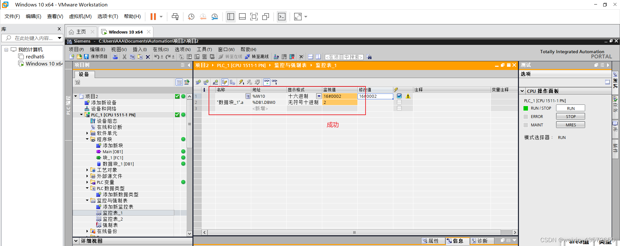This screenshot has width=620, height=246.
Task: Check the modify checkbox in the third row
Action: tap(399, 108)
